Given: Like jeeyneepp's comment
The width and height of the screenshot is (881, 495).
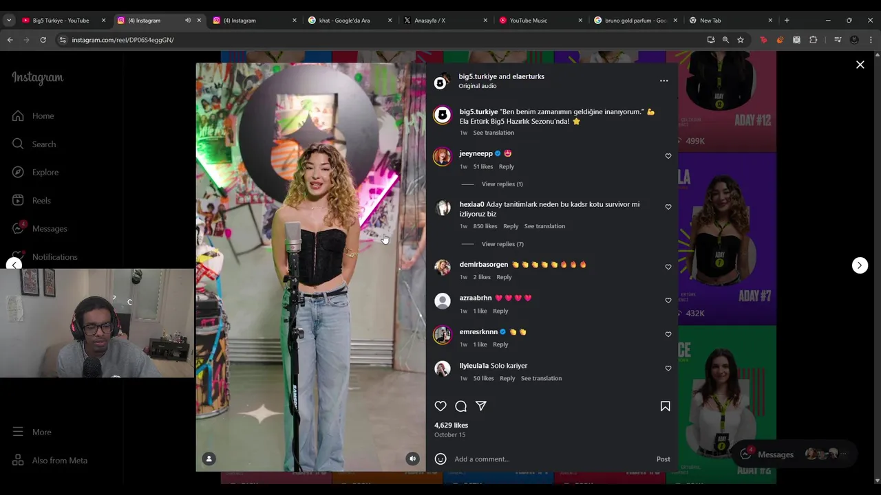Looking at the screenshot, I should point(668,156).
